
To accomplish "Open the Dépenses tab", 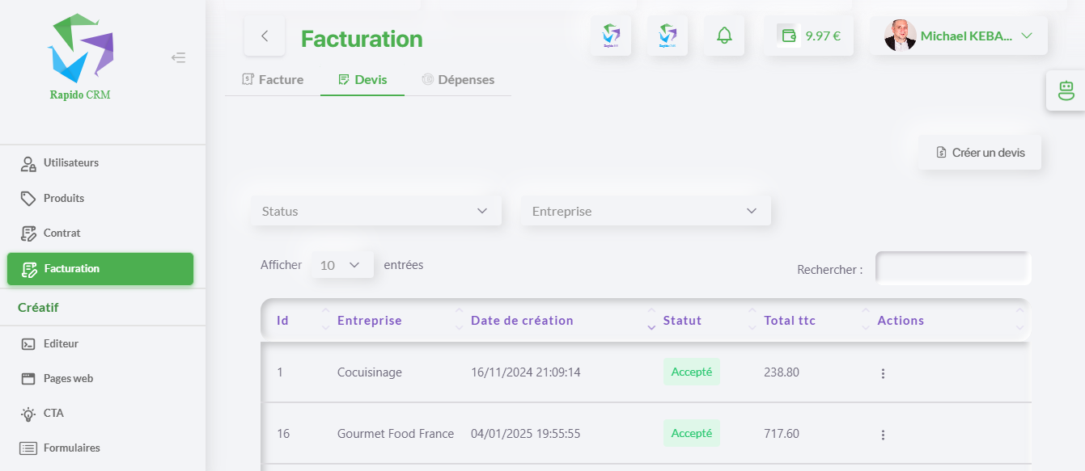I will [458, 80].
